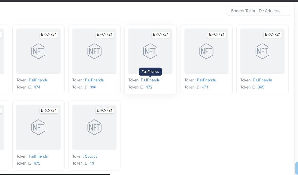This screenshot has height=175, width=298.
Task: Click ERC-721 badge on token 472 card
Action: (x=161, y=34)
